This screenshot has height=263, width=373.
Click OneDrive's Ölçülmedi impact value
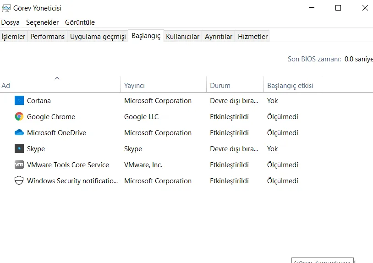click(x=282, y=133)
